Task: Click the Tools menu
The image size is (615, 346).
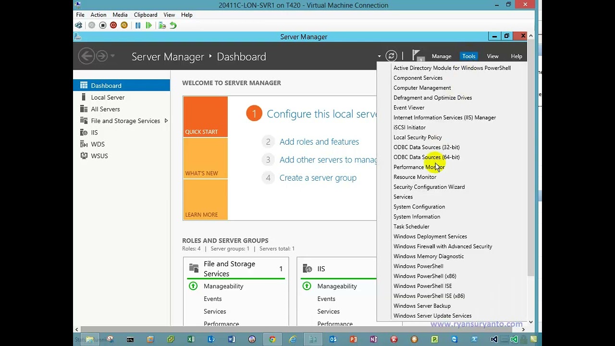Action: tap(468, 56)
